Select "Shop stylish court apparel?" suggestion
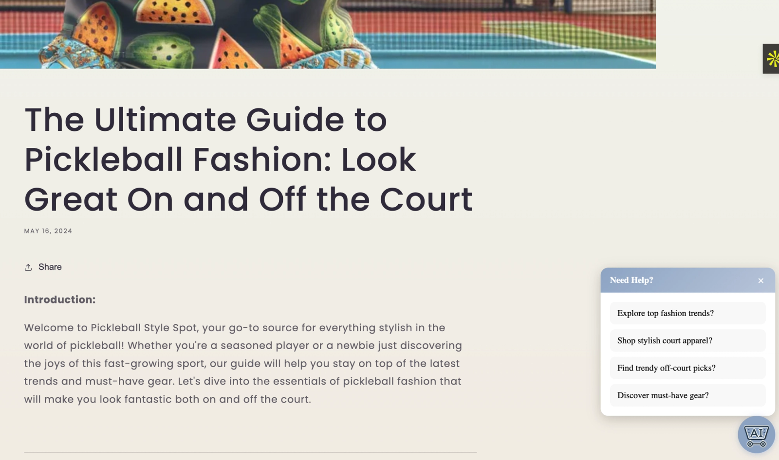Image resolution: width=779 pixels, height=460 pixels. [x=687, y=340]
